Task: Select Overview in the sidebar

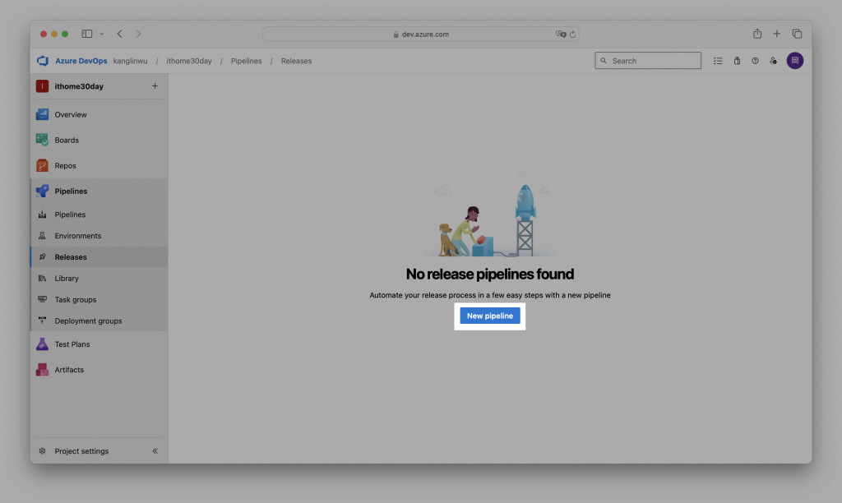Action: click(x=71, y=114)
